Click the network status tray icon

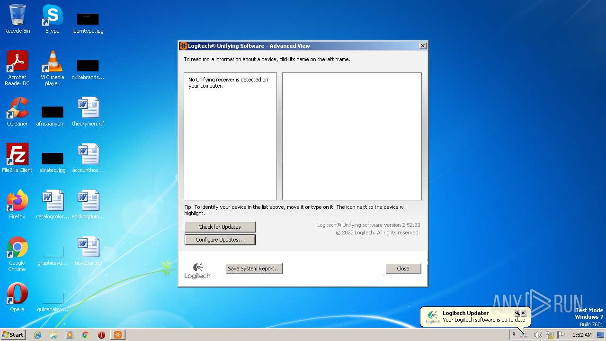point(549,335)
